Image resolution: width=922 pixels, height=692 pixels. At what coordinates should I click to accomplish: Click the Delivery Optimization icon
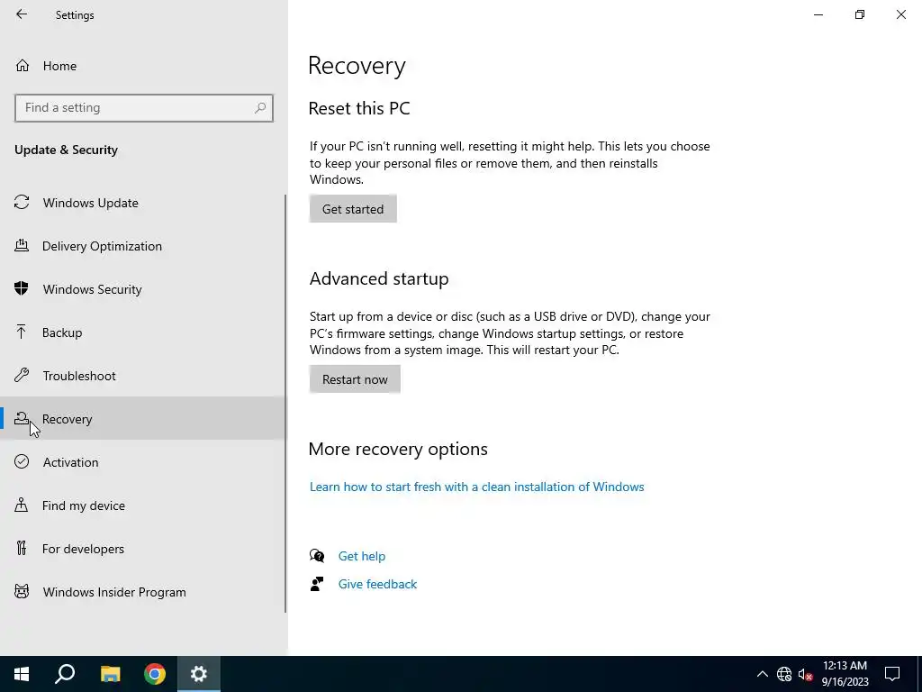[x=22, y=245]
